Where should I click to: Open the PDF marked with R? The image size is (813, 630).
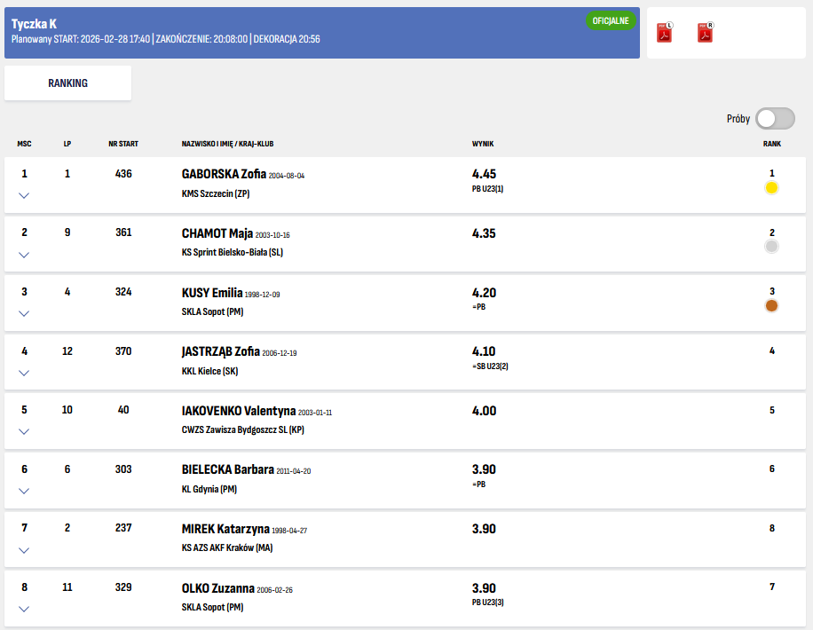(706, 33)
